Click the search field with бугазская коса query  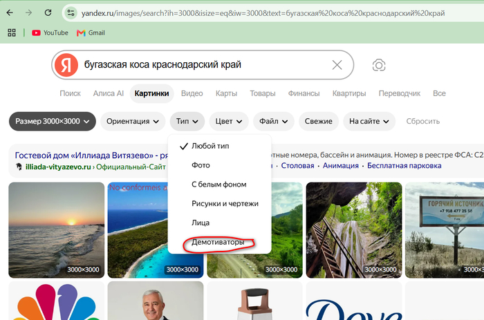click(204, 65)
